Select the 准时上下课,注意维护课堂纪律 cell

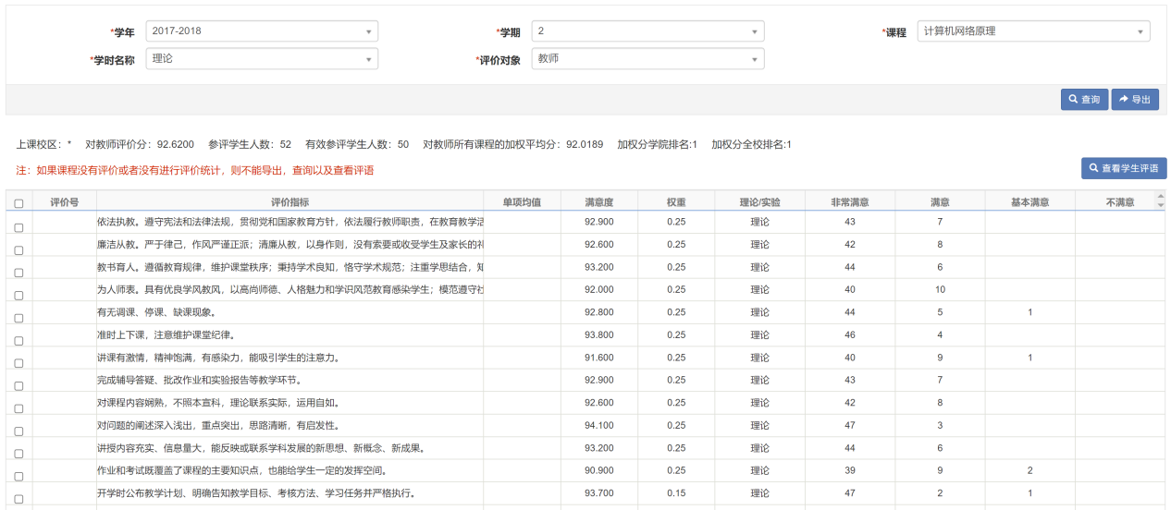point(290,335)
